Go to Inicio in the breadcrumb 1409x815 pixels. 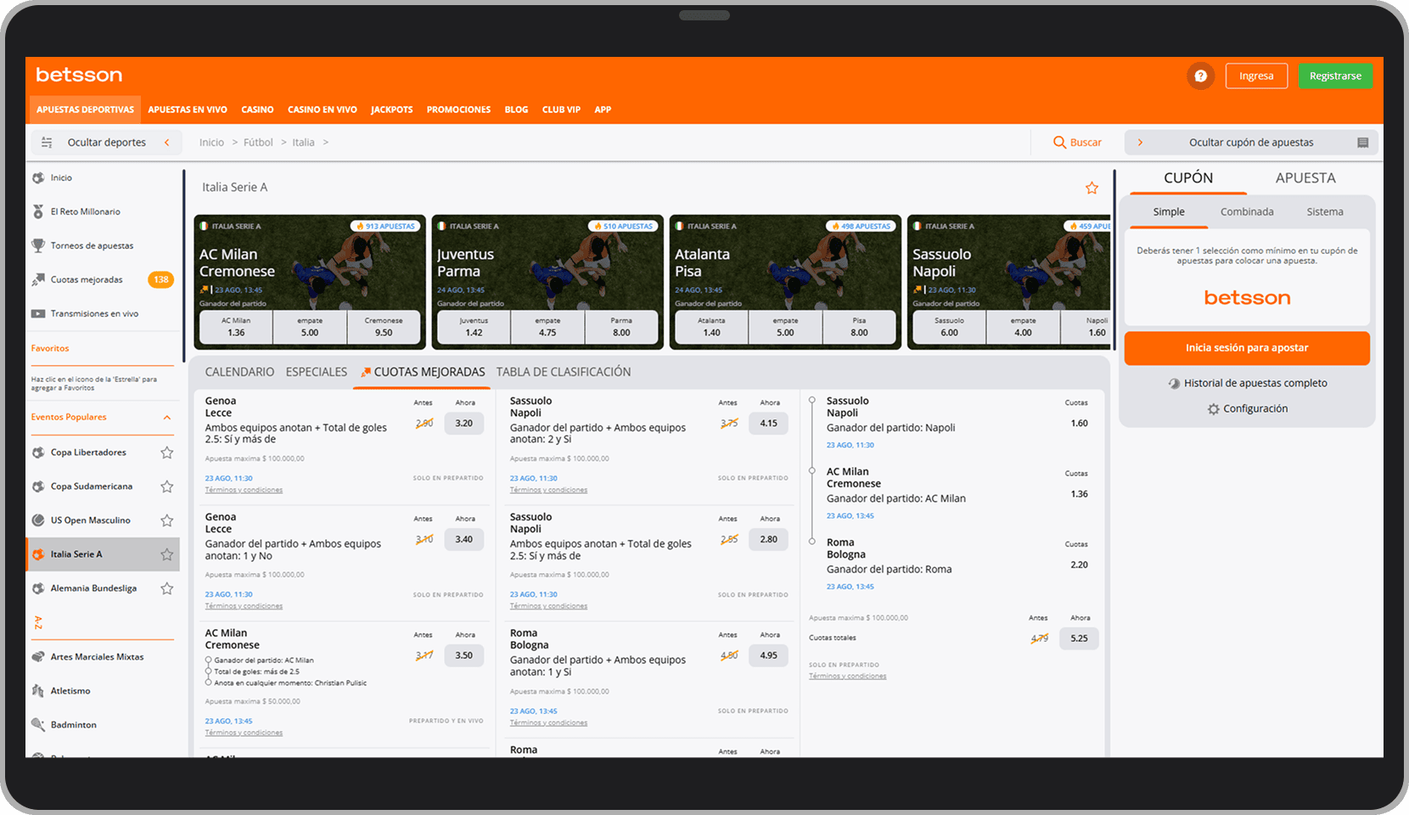pyautogui.click(x=211, y=143)
